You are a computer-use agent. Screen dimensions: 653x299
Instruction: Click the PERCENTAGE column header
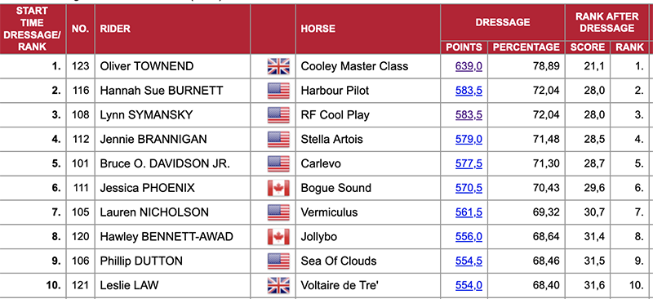pos(526,47)
